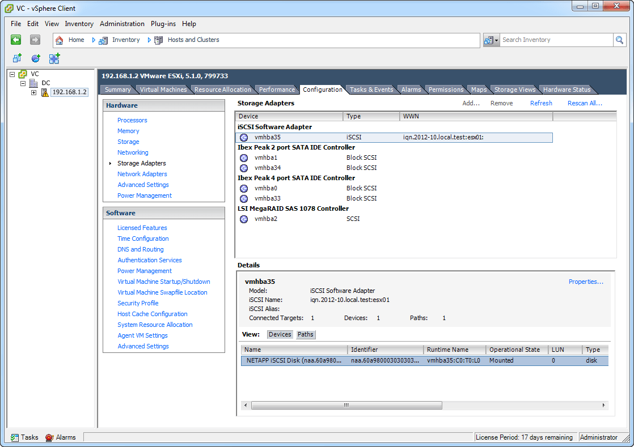Click the vmhba2 adapter icon
The image size is (634, 447).
244,219
